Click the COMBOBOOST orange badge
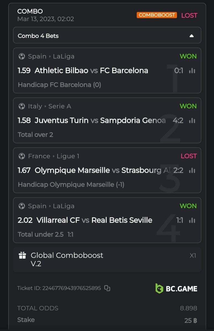The height and width of the screenshot is (331, 214). pos(157,15)
